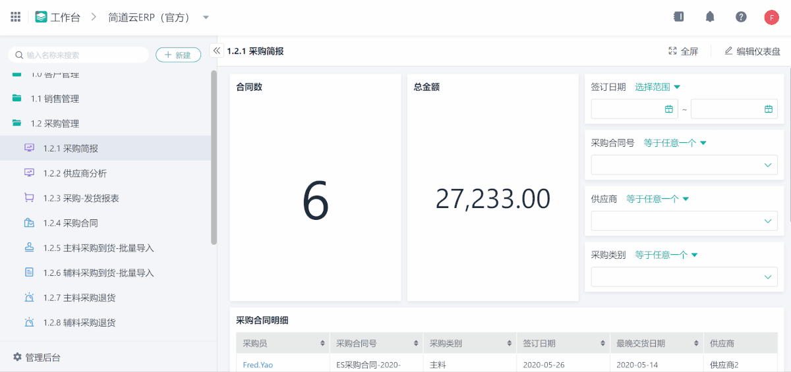
Task: Go to 工作台 breadcrumb link
Action: tap(65, 17)
